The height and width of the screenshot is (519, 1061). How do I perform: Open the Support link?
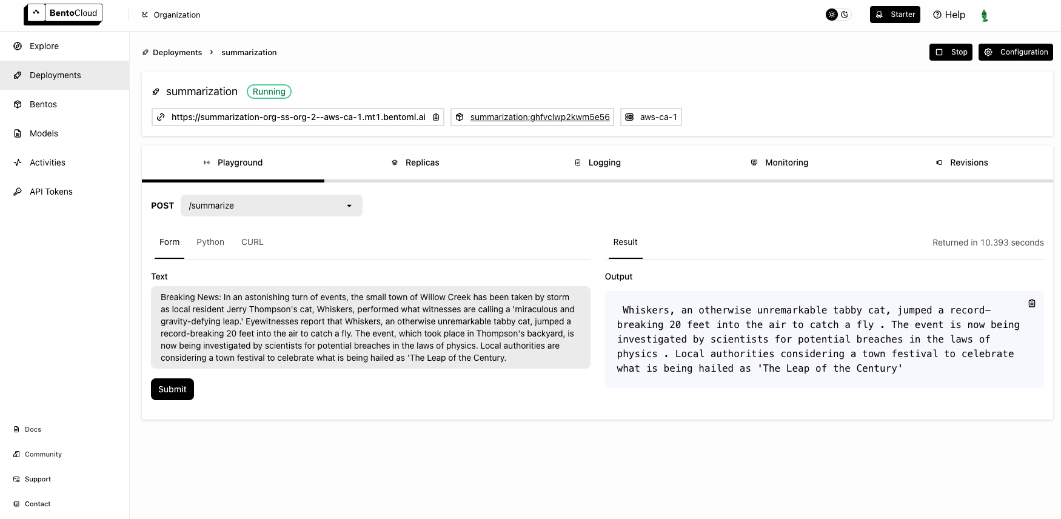pyautogui.click(x=32, y=479)
